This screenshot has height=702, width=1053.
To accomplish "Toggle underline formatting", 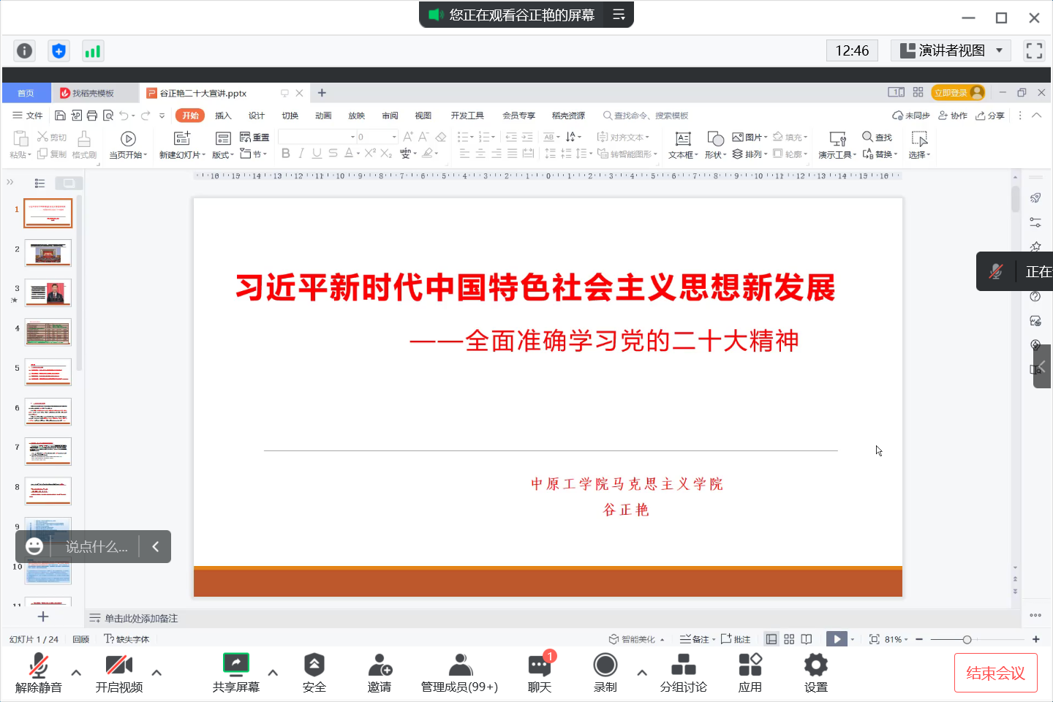I will 315,154.
